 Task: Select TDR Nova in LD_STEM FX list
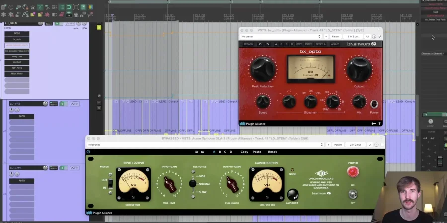[x=17, y=68]
